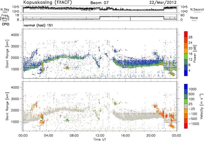Select the 'N.Search' legend label
The image size is (204, 141).
tap(197, 9)
